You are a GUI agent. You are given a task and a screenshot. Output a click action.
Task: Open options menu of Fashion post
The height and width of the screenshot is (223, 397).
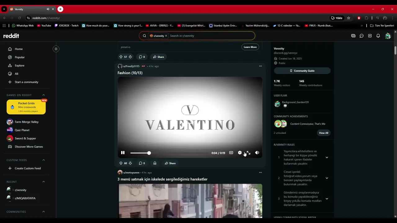261,66
